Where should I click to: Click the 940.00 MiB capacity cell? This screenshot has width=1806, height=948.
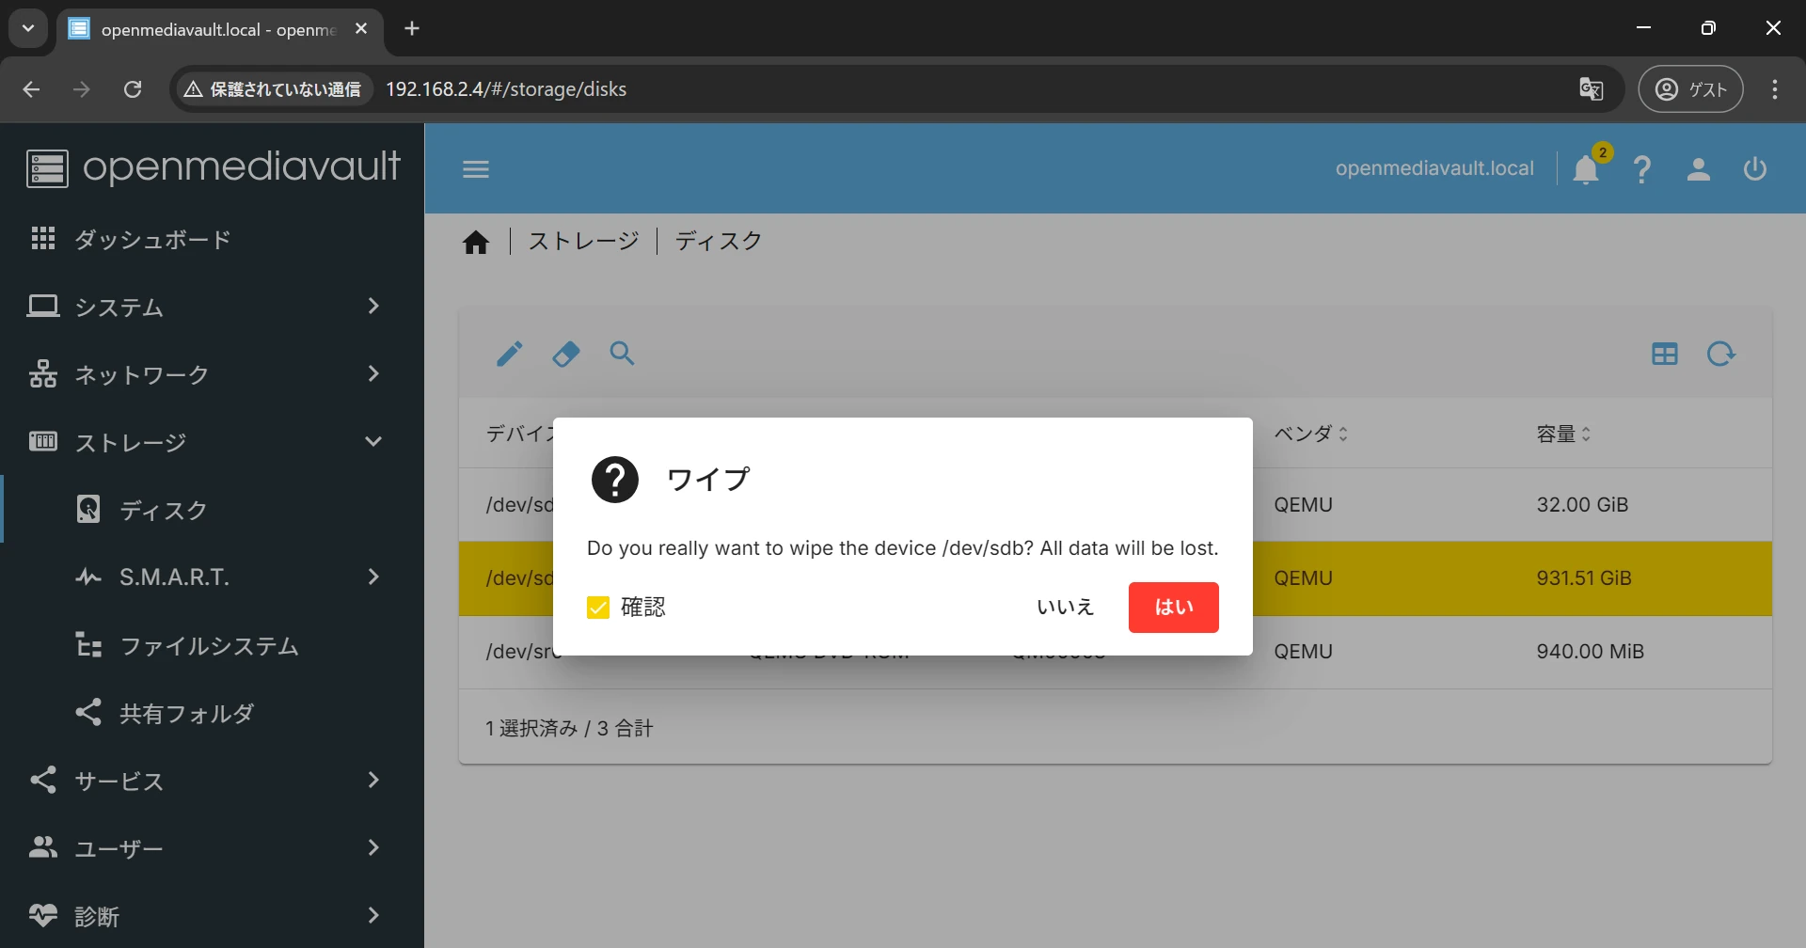pos(1591,652)
